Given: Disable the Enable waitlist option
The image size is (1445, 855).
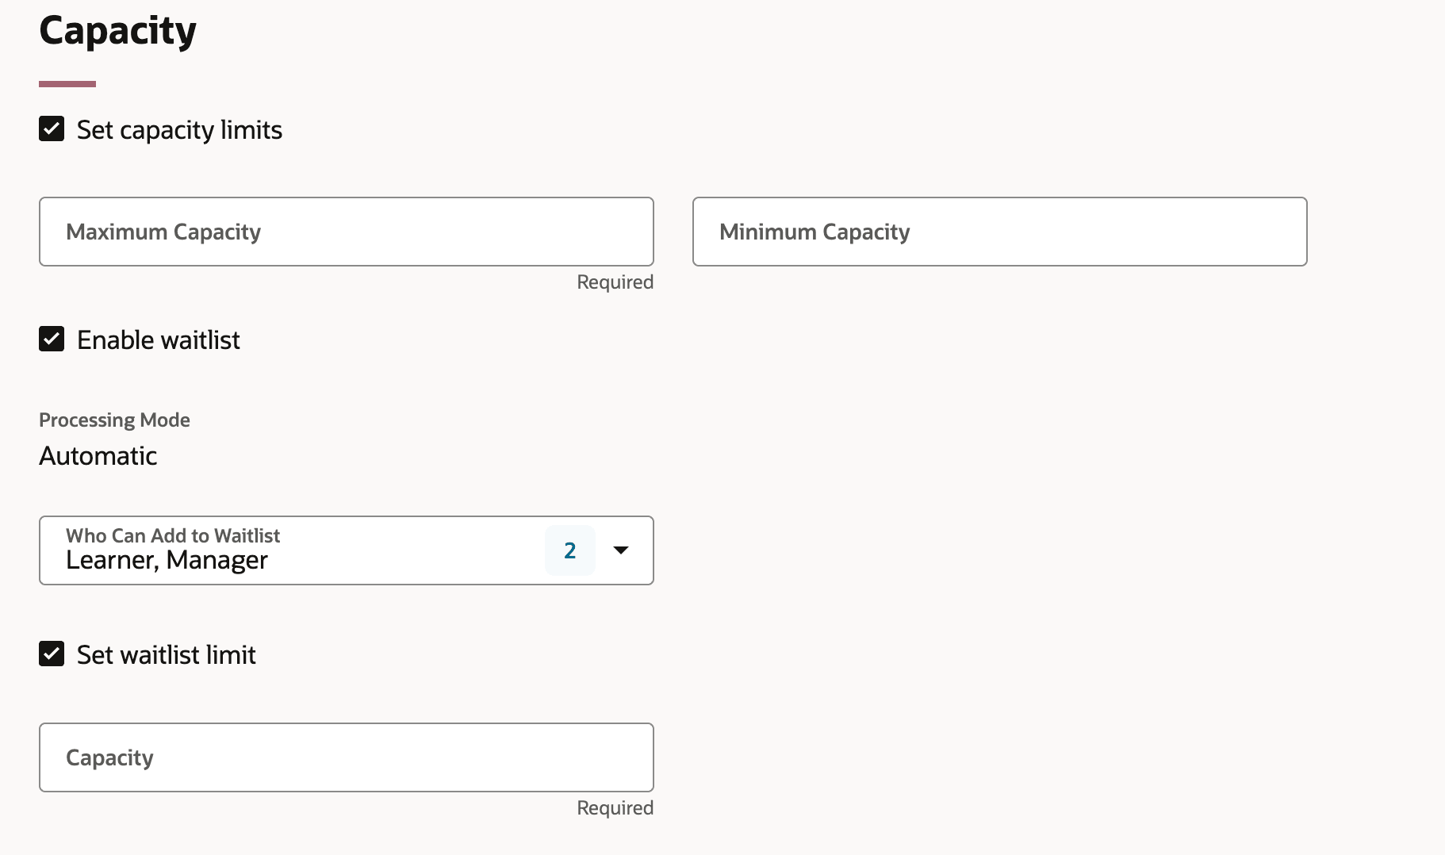Looking at the screenshot, I should point(51,339).
